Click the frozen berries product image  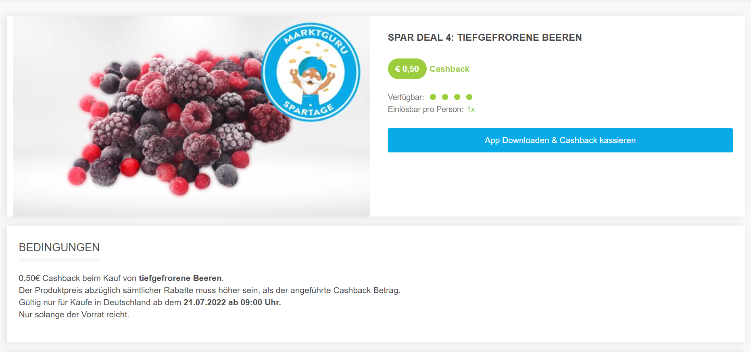191,116
